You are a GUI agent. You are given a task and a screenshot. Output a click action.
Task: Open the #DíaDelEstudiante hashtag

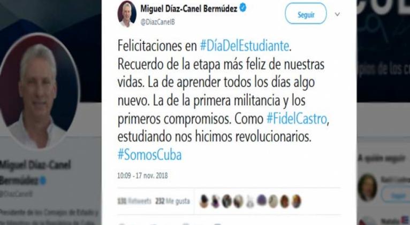pos(245,46)
